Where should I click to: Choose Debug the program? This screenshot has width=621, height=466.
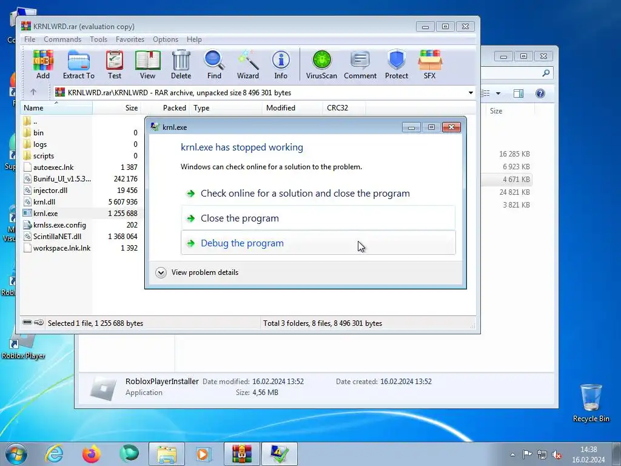318,243
